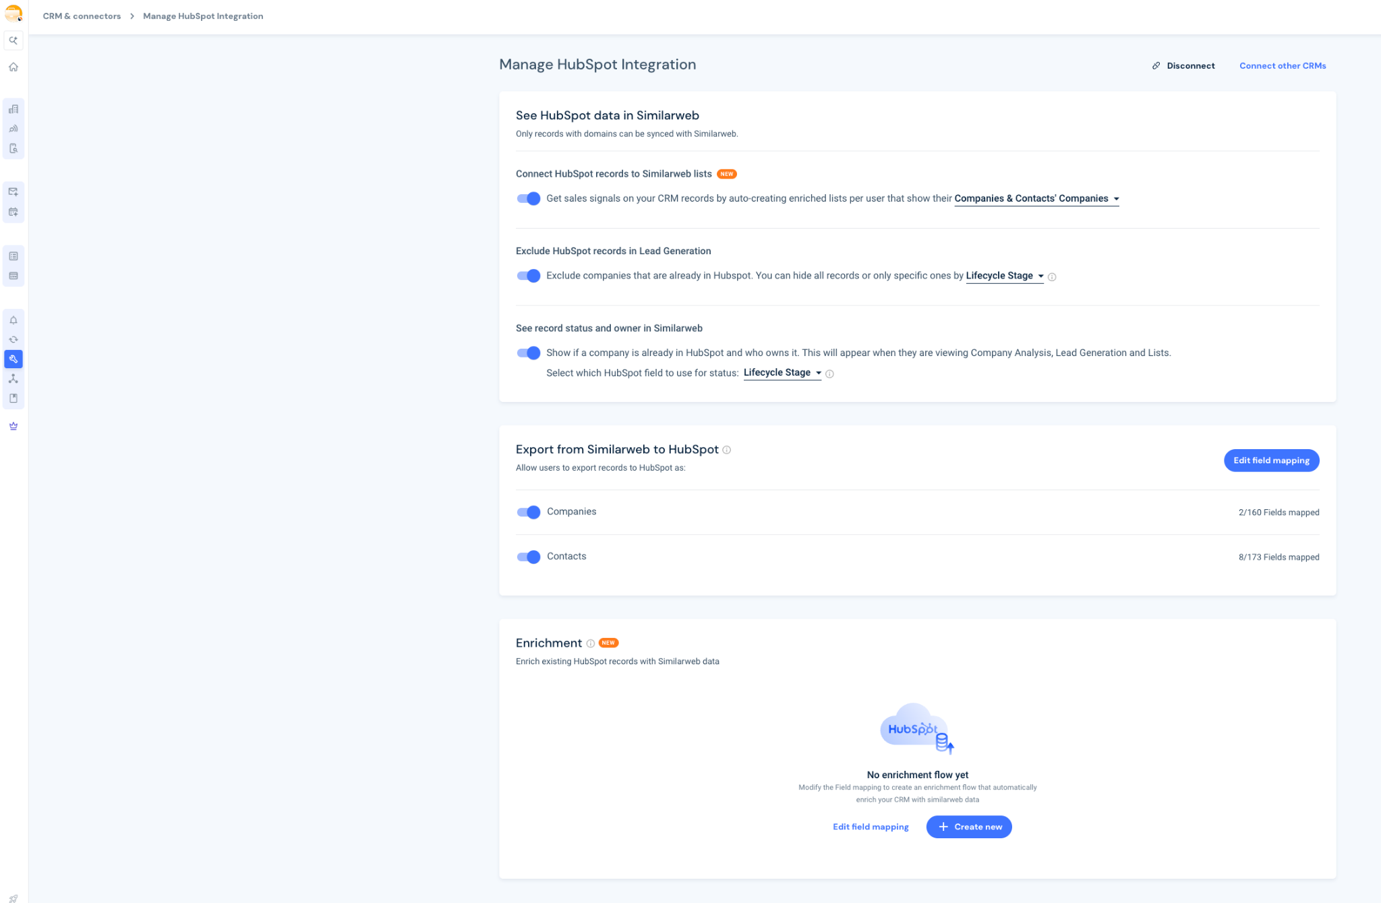Open Lifecycle Stage dropdown for exclusion
The width and height of the screenshot is (1381, 903).
click(x=1005, y=276)
